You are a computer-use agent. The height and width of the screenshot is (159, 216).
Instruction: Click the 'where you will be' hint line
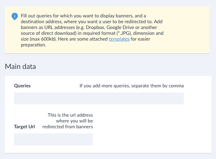click(74, 121)
